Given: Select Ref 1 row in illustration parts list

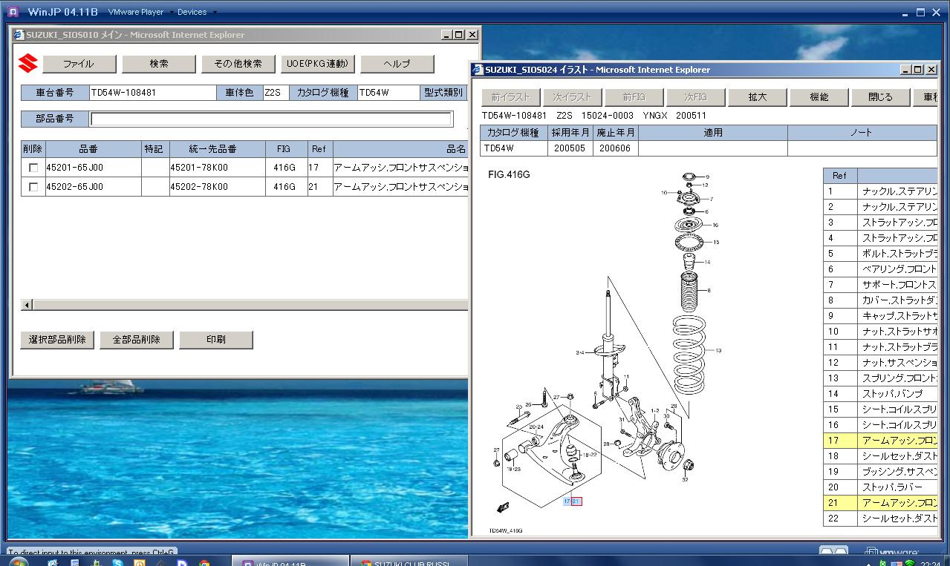Looking at the screenshot, I should click(x=880, y=191).
